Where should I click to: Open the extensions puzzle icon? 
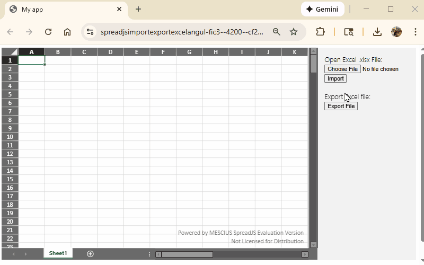320,32
